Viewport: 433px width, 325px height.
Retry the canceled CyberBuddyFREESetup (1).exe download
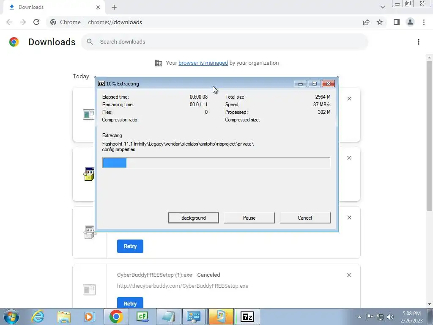tap(130, 303)
